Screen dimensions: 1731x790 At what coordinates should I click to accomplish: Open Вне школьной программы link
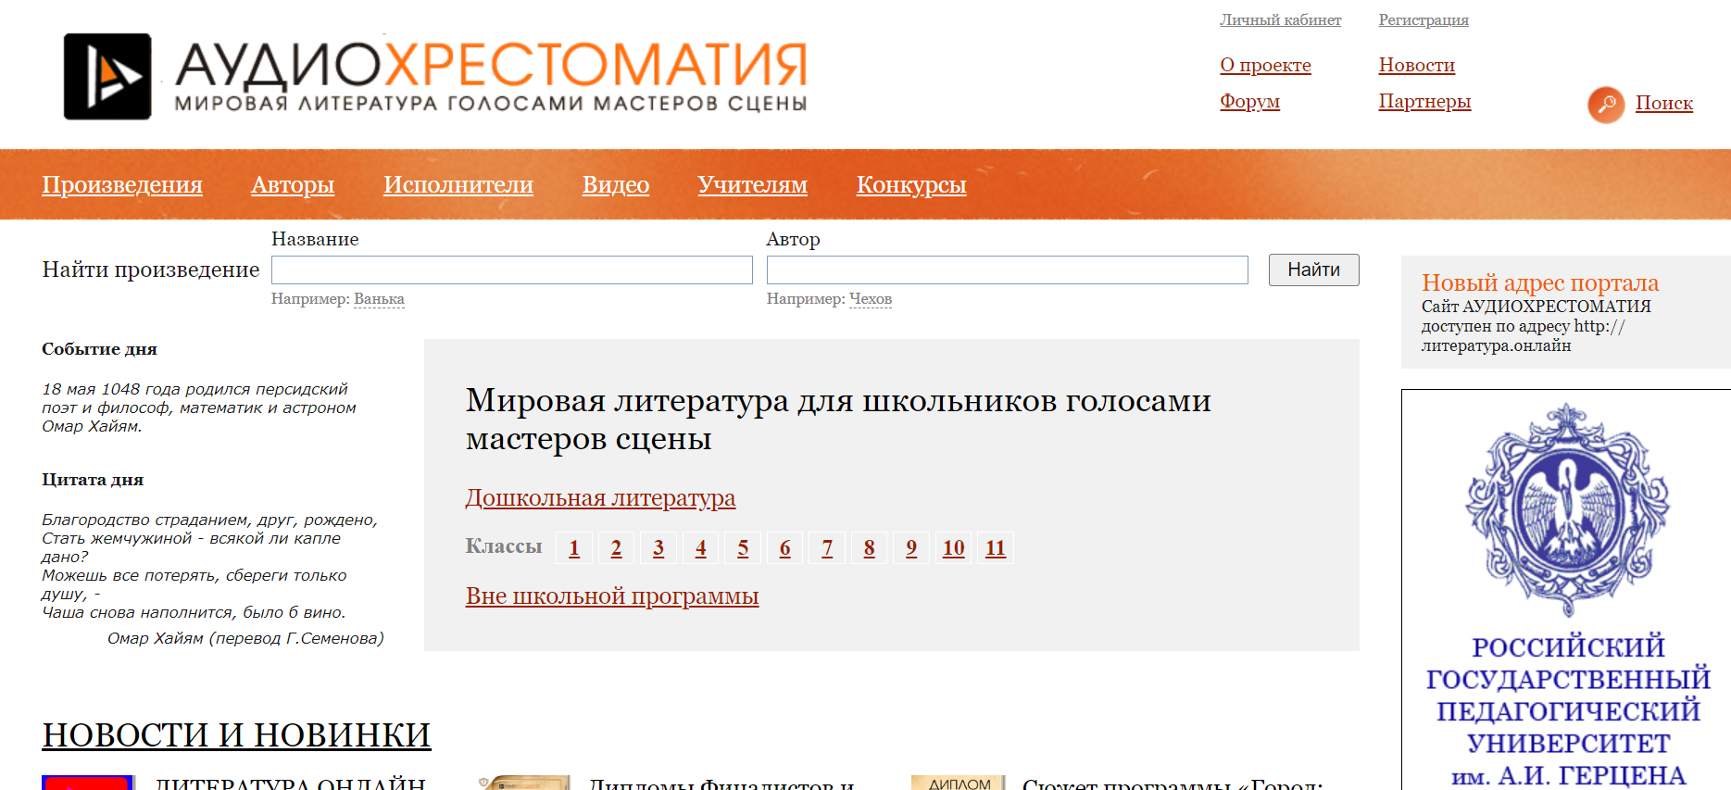[x=612, y=596]
